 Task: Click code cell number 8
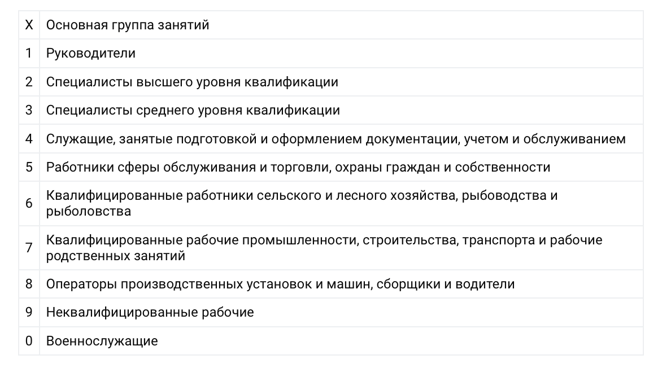[29, 284]
